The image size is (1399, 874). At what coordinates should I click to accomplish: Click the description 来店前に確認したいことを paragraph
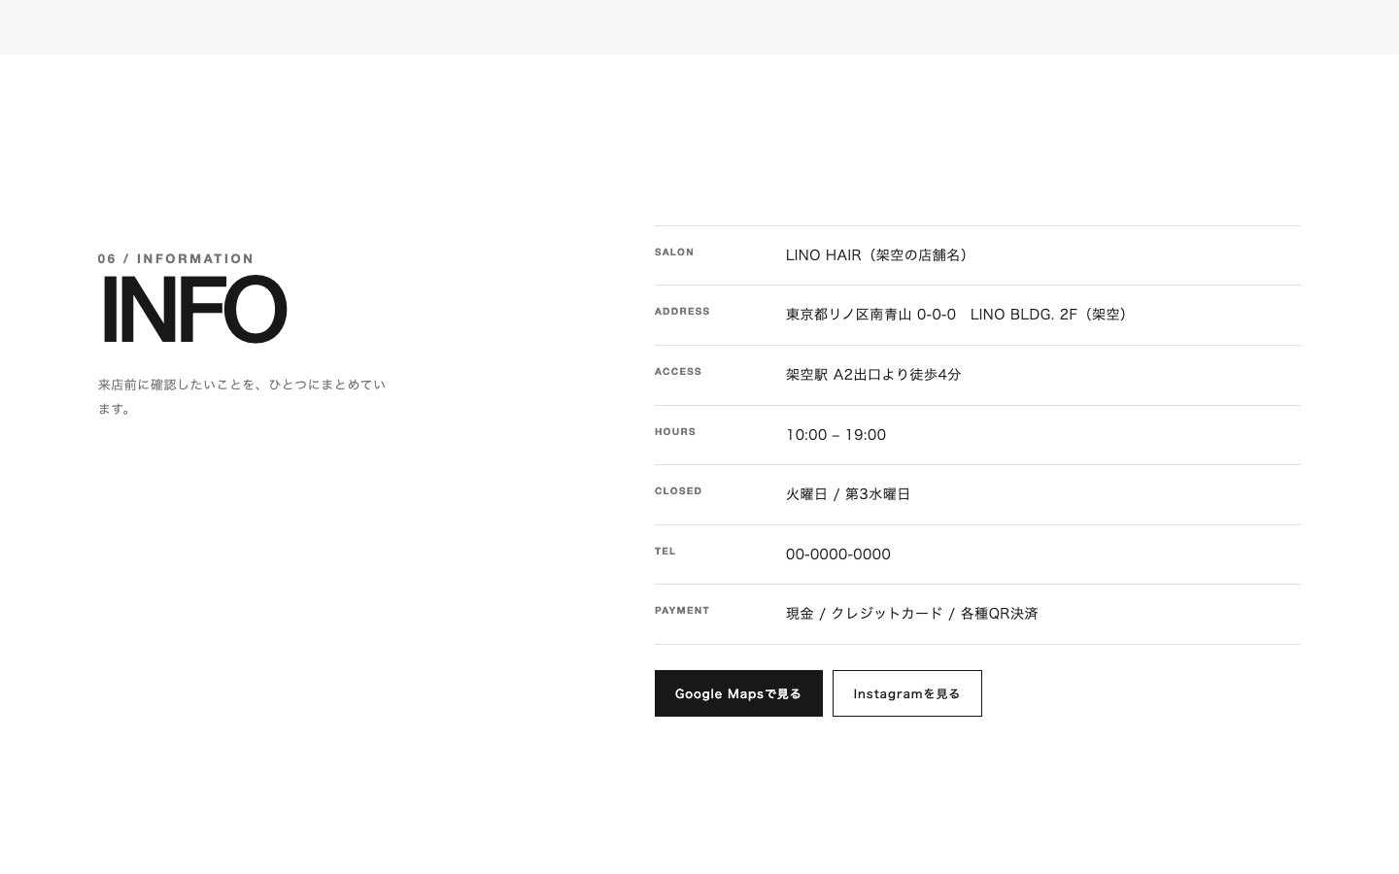coord(242,396)
